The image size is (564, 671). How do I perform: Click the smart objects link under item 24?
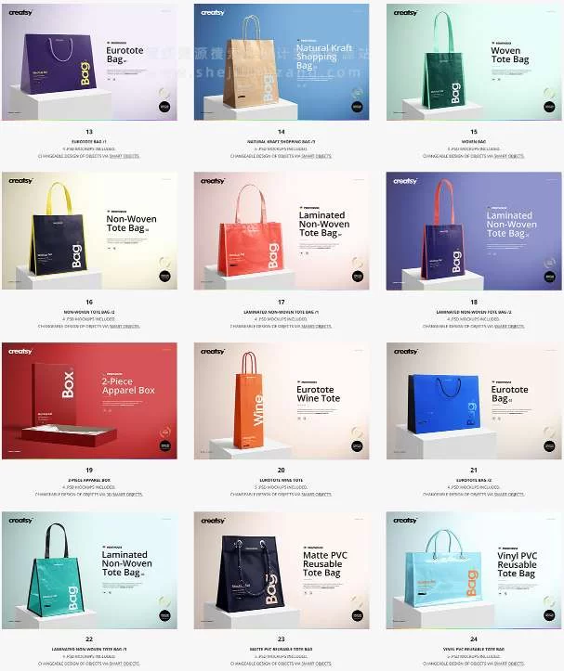click(508, 664)
